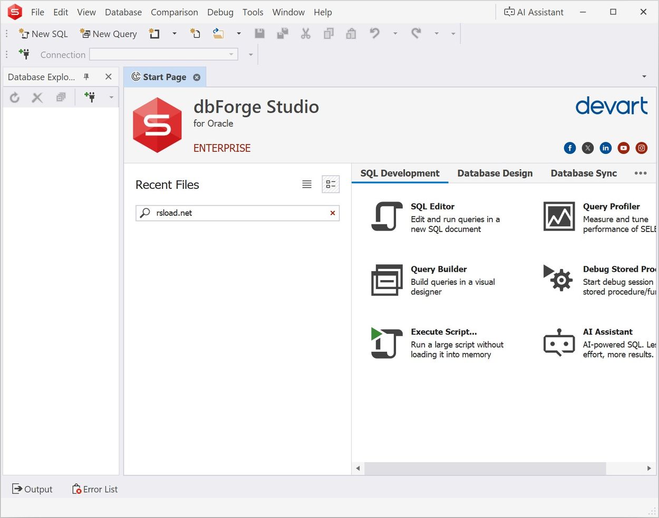Refresh the Database Explorer
This screenshot has width=659, height=518.
coord(14,97)
